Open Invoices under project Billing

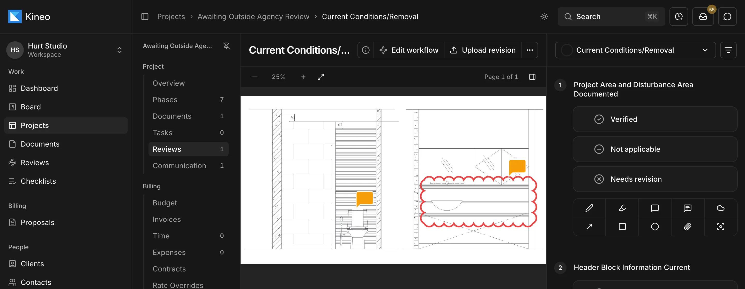click(x=188, y=219)
